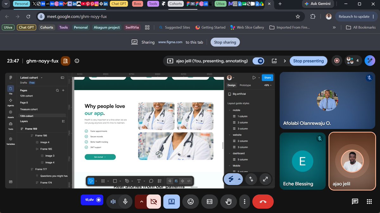The width and height of the screenshot is (380, 213).
Task: Expand the chevron beside Stop presenting
Action: point(285,61)
